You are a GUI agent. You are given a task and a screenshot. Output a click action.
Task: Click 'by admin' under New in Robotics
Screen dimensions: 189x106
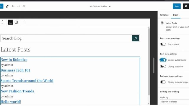click(7, 65)
